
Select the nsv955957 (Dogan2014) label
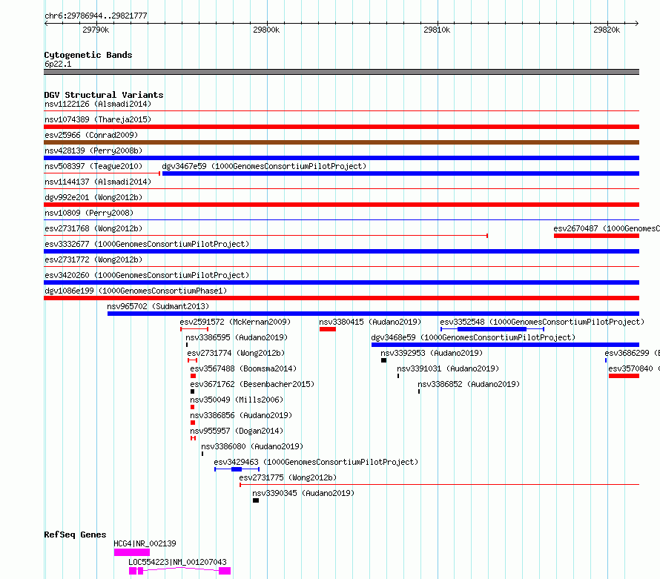(237, 431)
